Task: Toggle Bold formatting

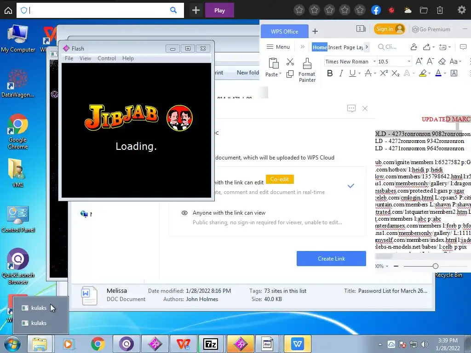Action: (329, 73)
